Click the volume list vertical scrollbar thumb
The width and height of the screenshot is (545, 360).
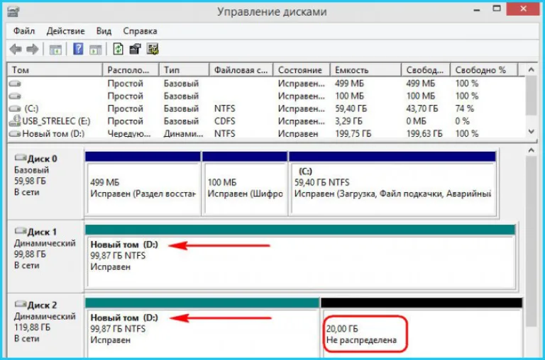[x=531, y=96]
